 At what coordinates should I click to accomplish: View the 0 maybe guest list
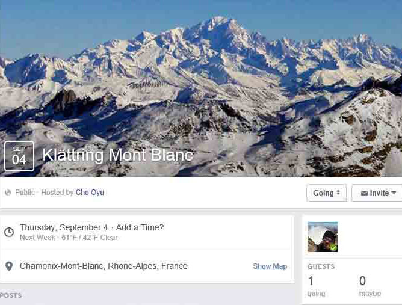[370, 286]
